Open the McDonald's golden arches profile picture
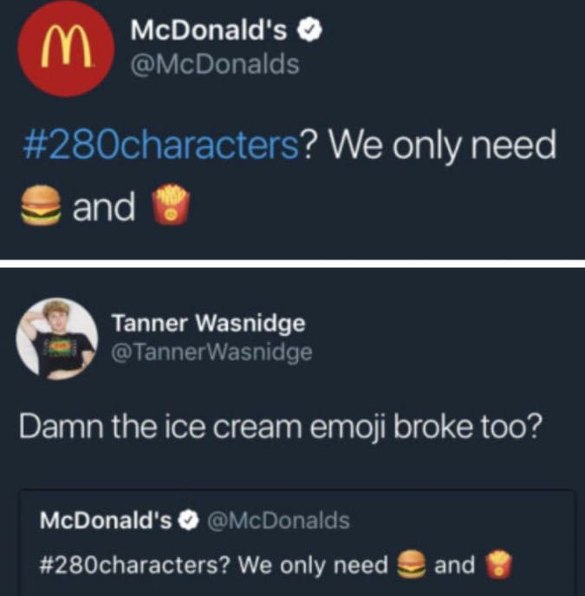Image resolution: width=585 pixels, height=596 pixels. (66, 49)
